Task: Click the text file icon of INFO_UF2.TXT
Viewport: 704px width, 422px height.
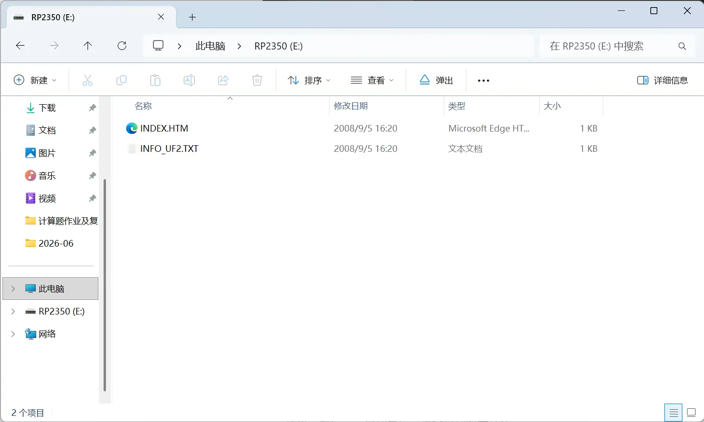Action: coord(131,149)
